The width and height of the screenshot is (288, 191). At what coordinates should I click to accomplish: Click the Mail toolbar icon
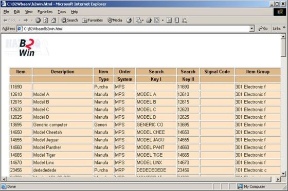[139, 20]
